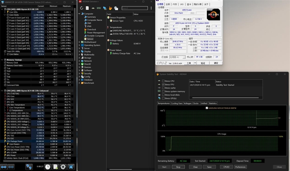290x171 pixels.
Task: Reset the HWiNFO sensor clock timer icon
Action: point(48,167)
